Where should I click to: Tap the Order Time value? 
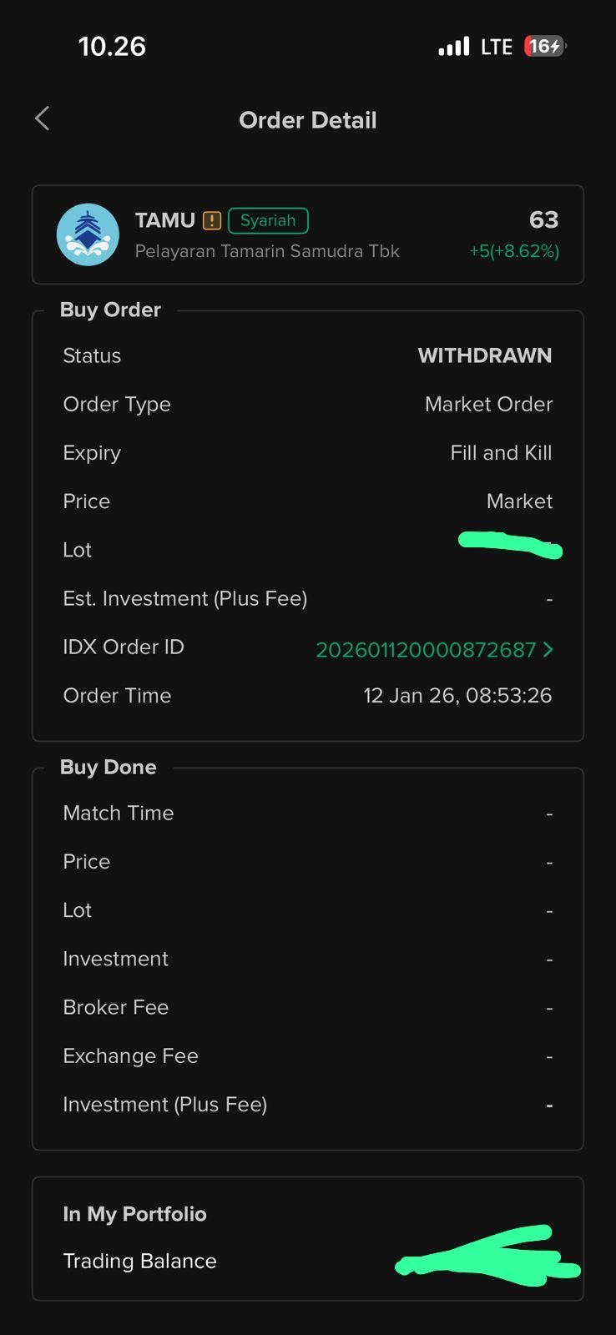457,695
